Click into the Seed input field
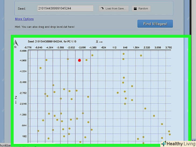 tap(65, 9)
